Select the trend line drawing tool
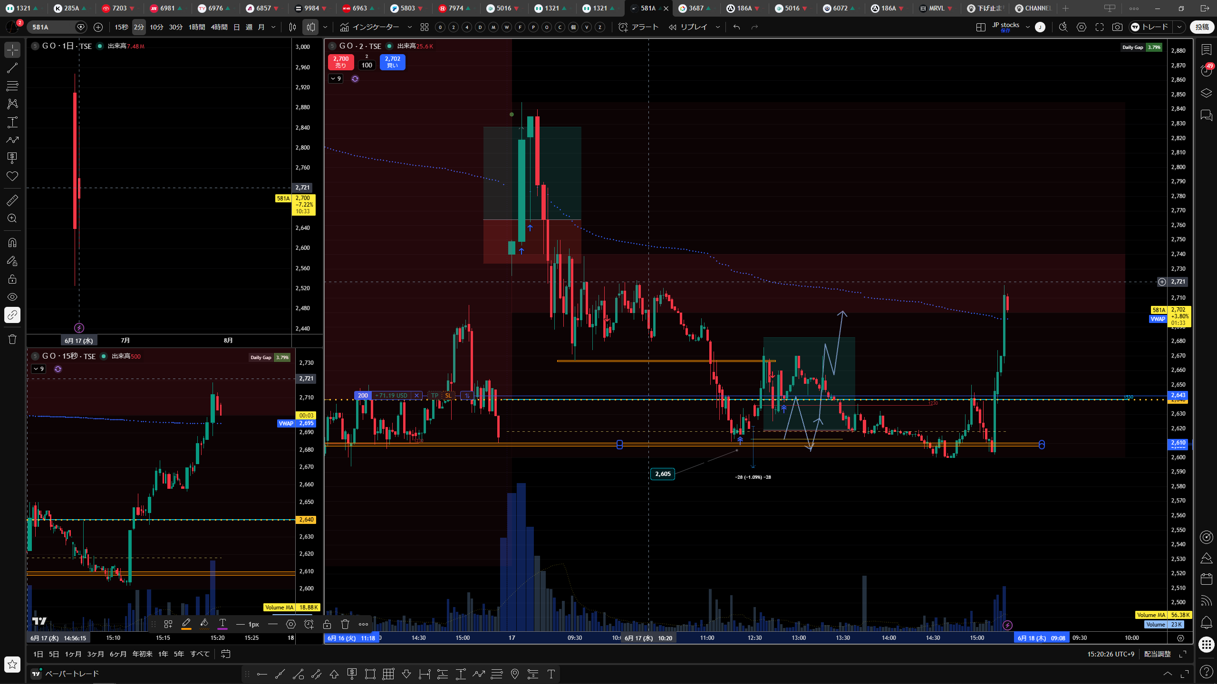Viewport: 1217px width, 684px height. coord(12,68)
